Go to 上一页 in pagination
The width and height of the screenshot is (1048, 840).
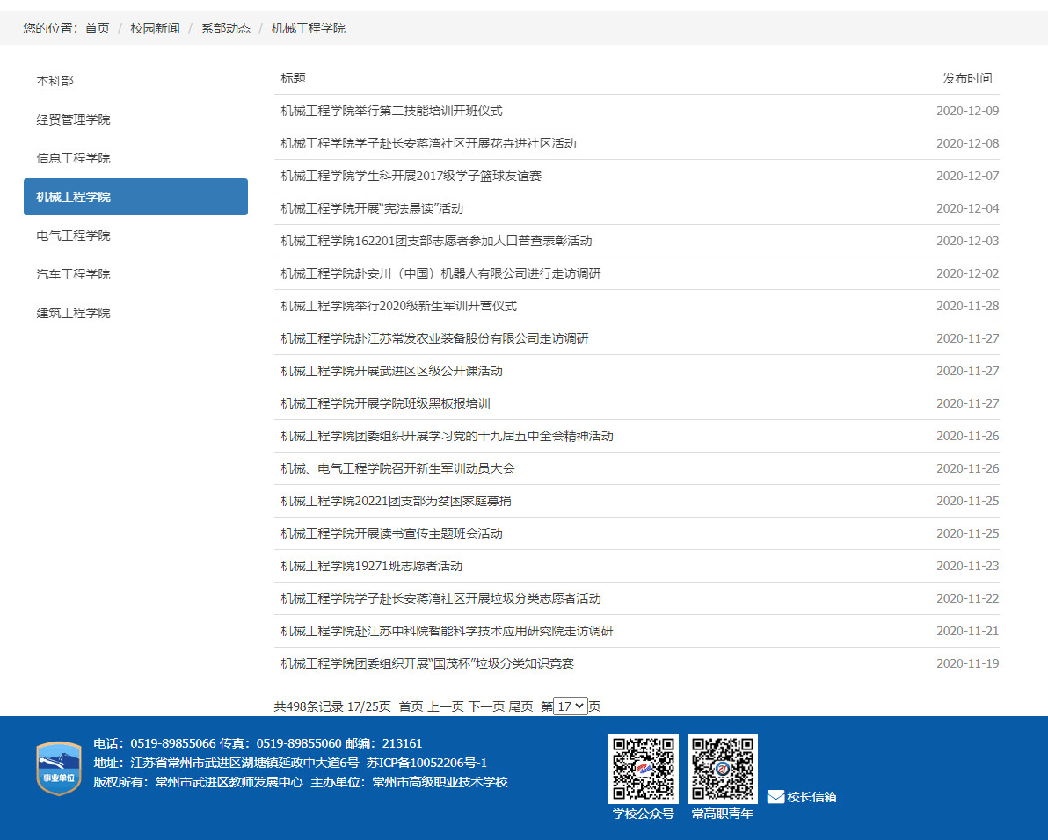pos(445,706)
